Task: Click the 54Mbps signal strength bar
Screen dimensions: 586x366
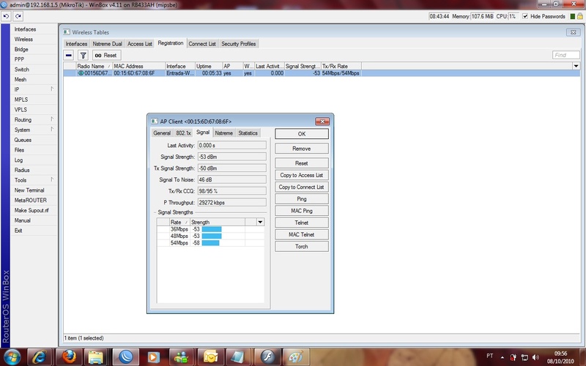Action: [210, 243]
